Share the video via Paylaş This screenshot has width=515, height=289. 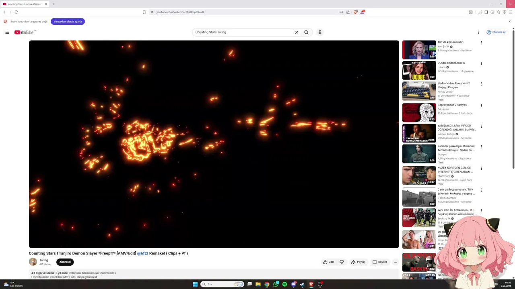click(x=358, y=262)
